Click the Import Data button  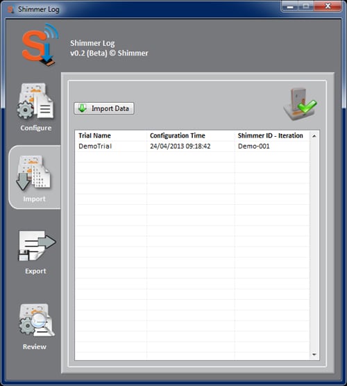tap(104, 108)
